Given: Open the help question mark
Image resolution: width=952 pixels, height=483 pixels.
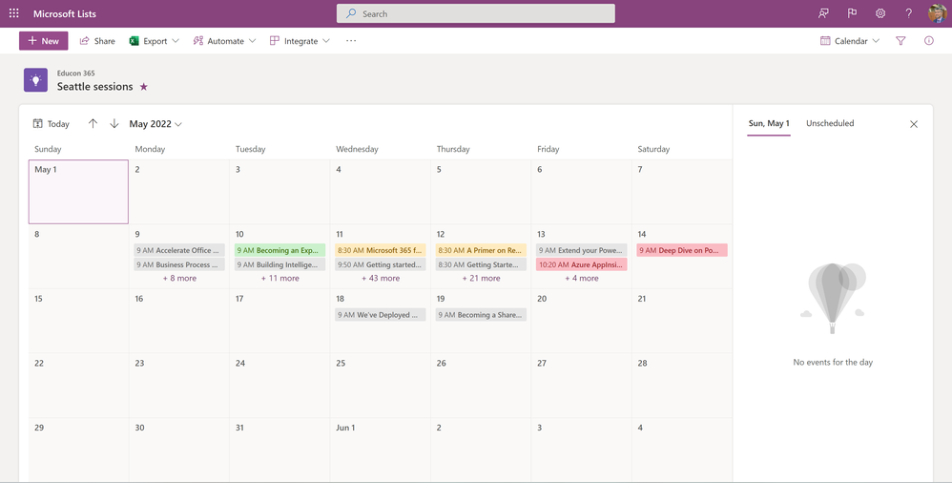Looking at the screenshot, I should pos(908,13).
